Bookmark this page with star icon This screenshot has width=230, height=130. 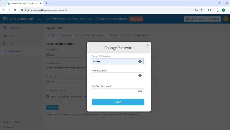click(x=201, y=10)
